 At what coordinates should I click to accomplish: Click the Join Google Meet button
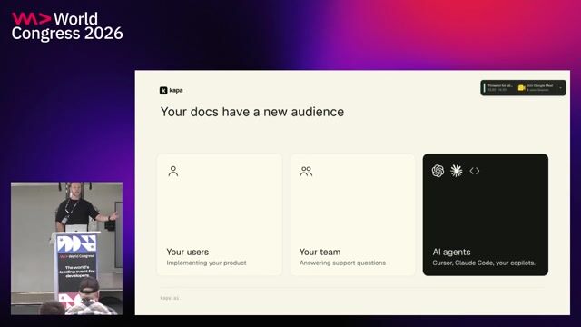click(537, 88)
